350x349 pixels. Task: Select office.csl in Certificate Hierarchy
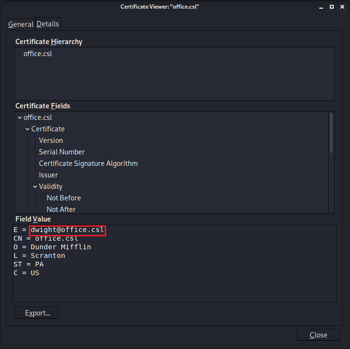coord(38,54)
